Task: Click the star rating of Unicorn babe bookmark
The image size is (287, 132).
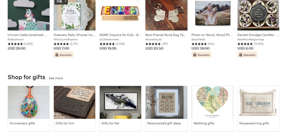Action: pos(15,44)
